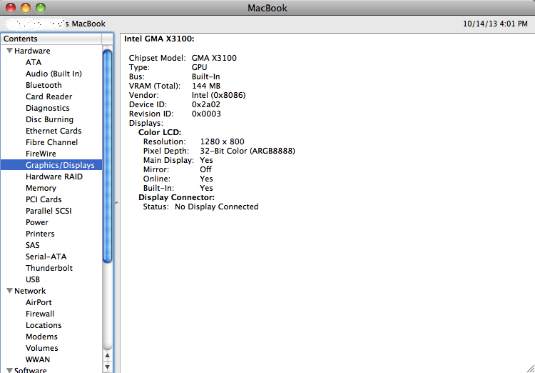Click the Device ID value 0x2a02

point(206,104)
